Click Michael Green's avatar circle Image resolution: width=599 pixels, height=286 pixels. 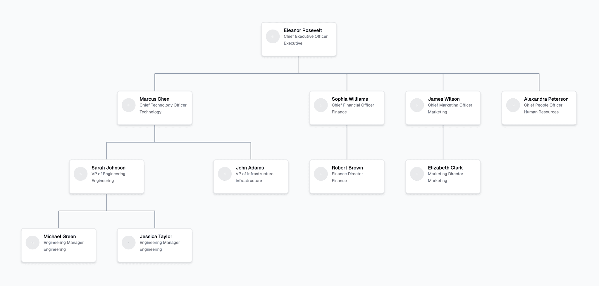(x=32, y=243)
